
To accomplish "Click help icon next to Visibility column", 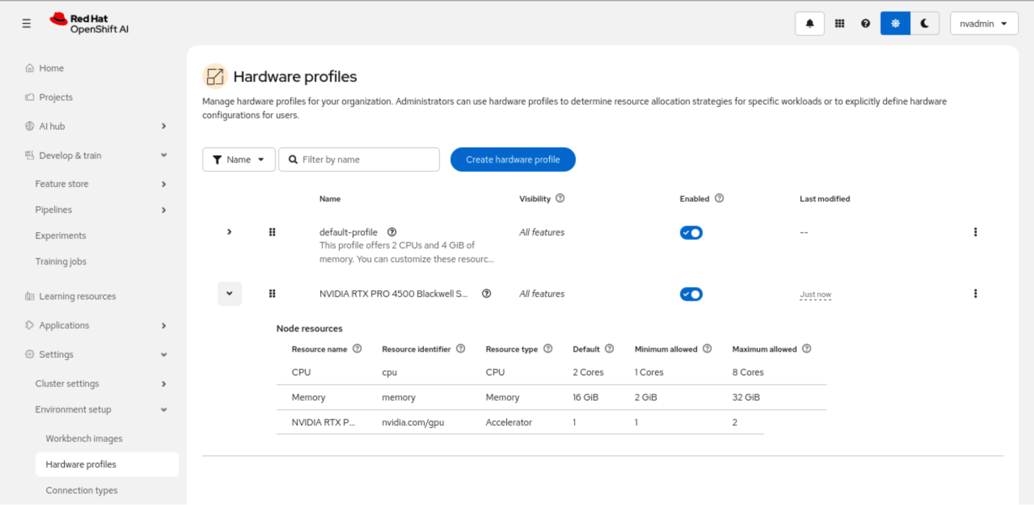I will point(560,199).
